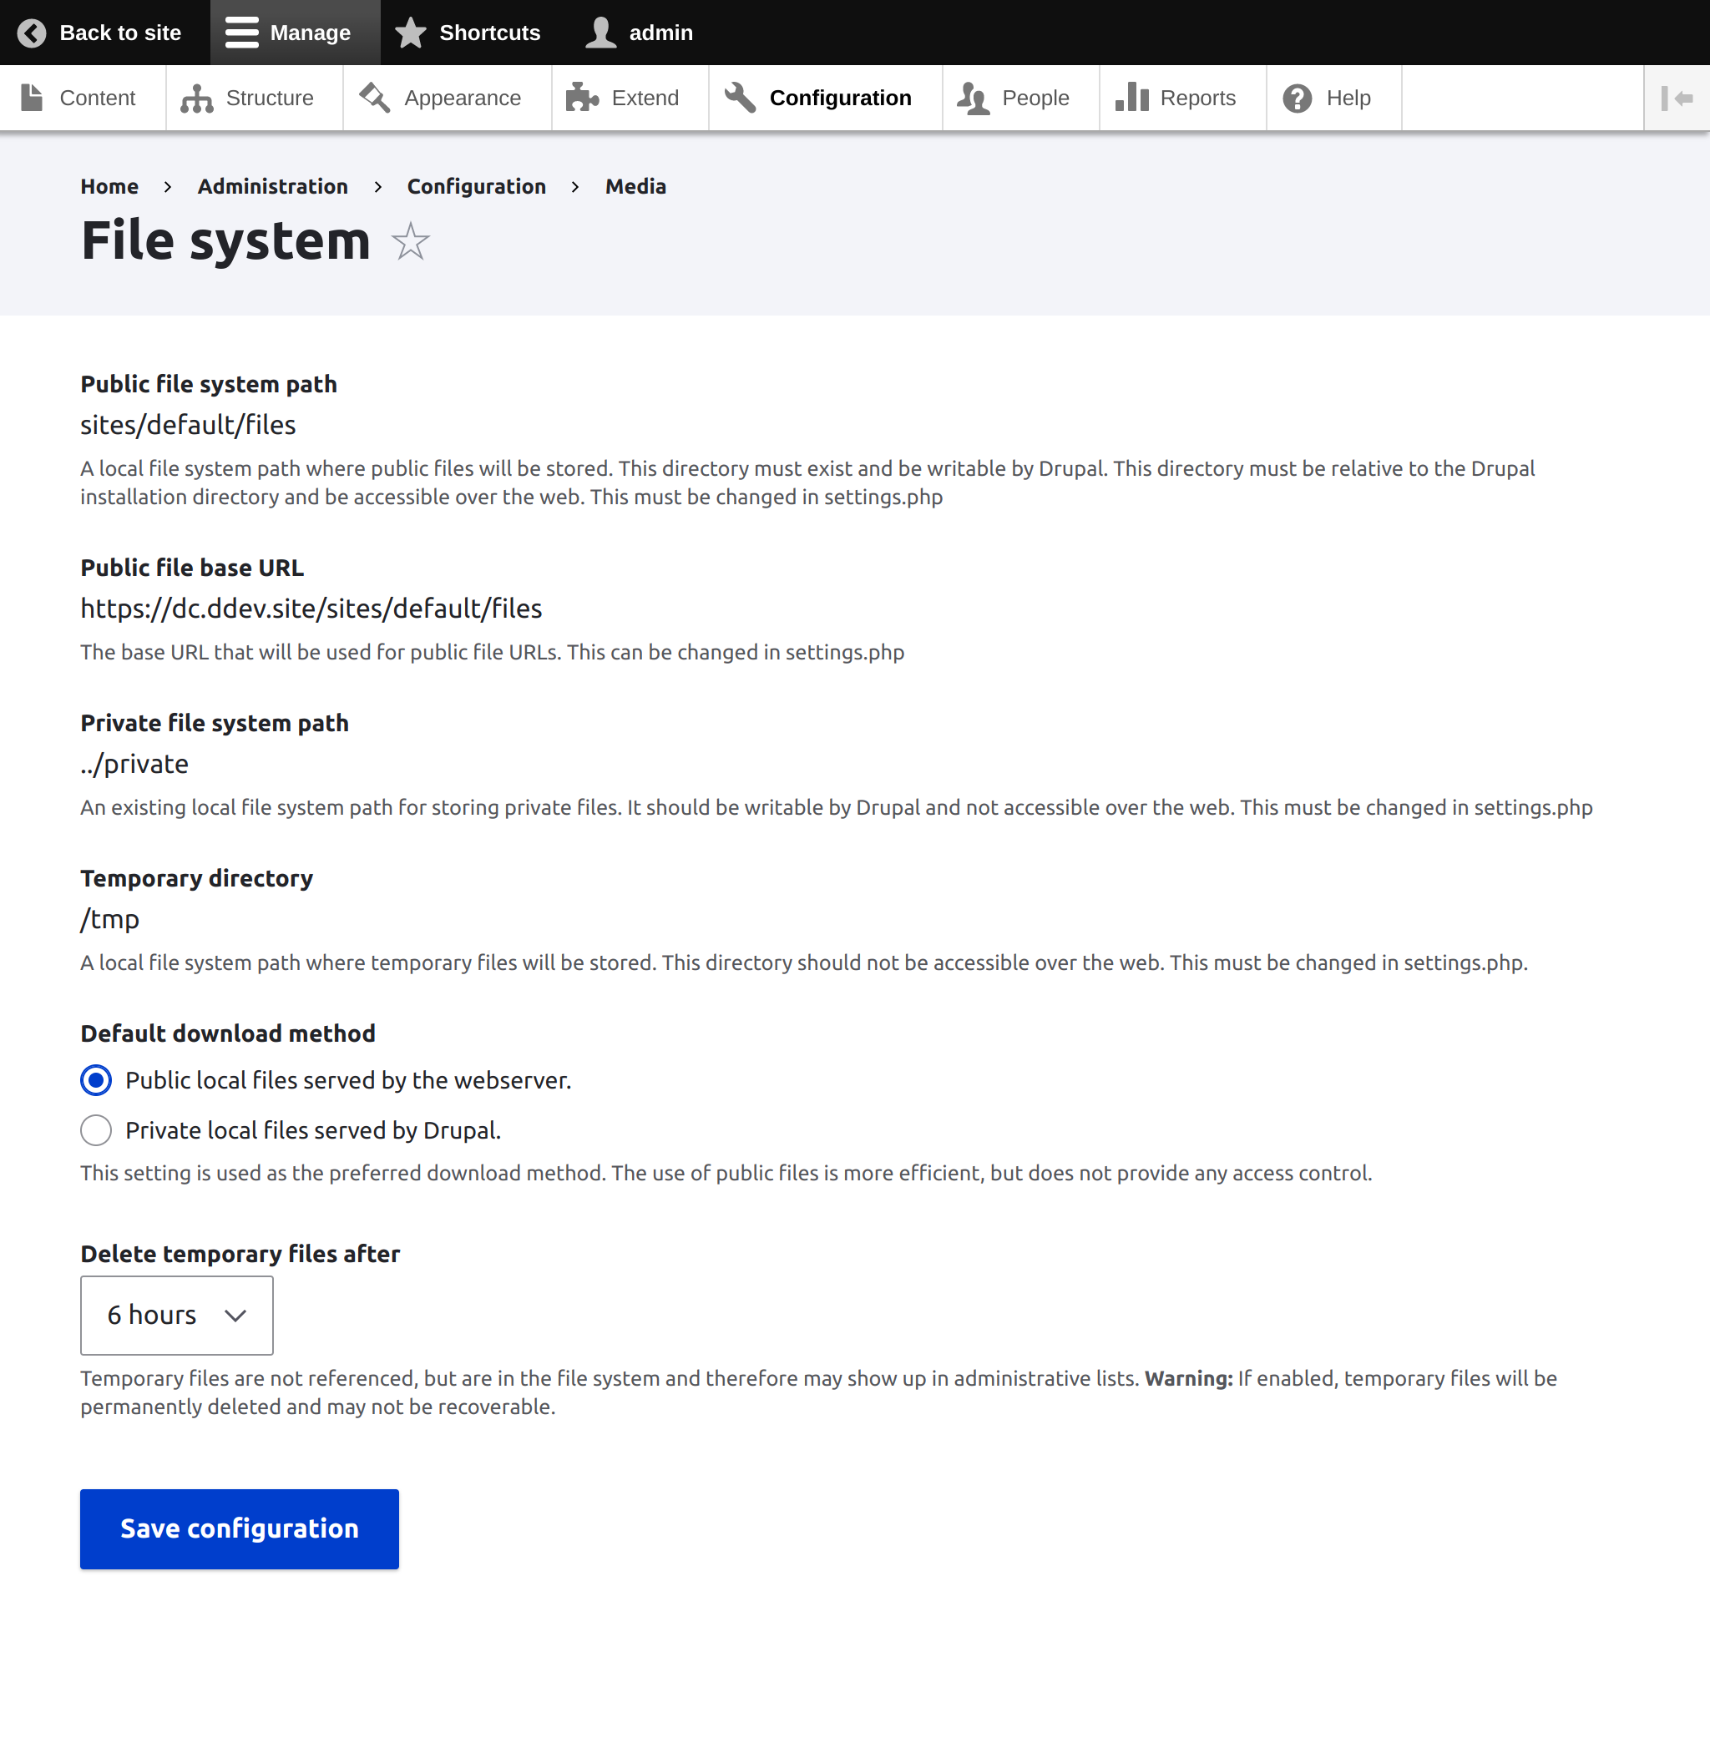This screenshot has width=1710, height=1758.
Task: Add File system to shortcuts star
Action: (x=411, y=241)
